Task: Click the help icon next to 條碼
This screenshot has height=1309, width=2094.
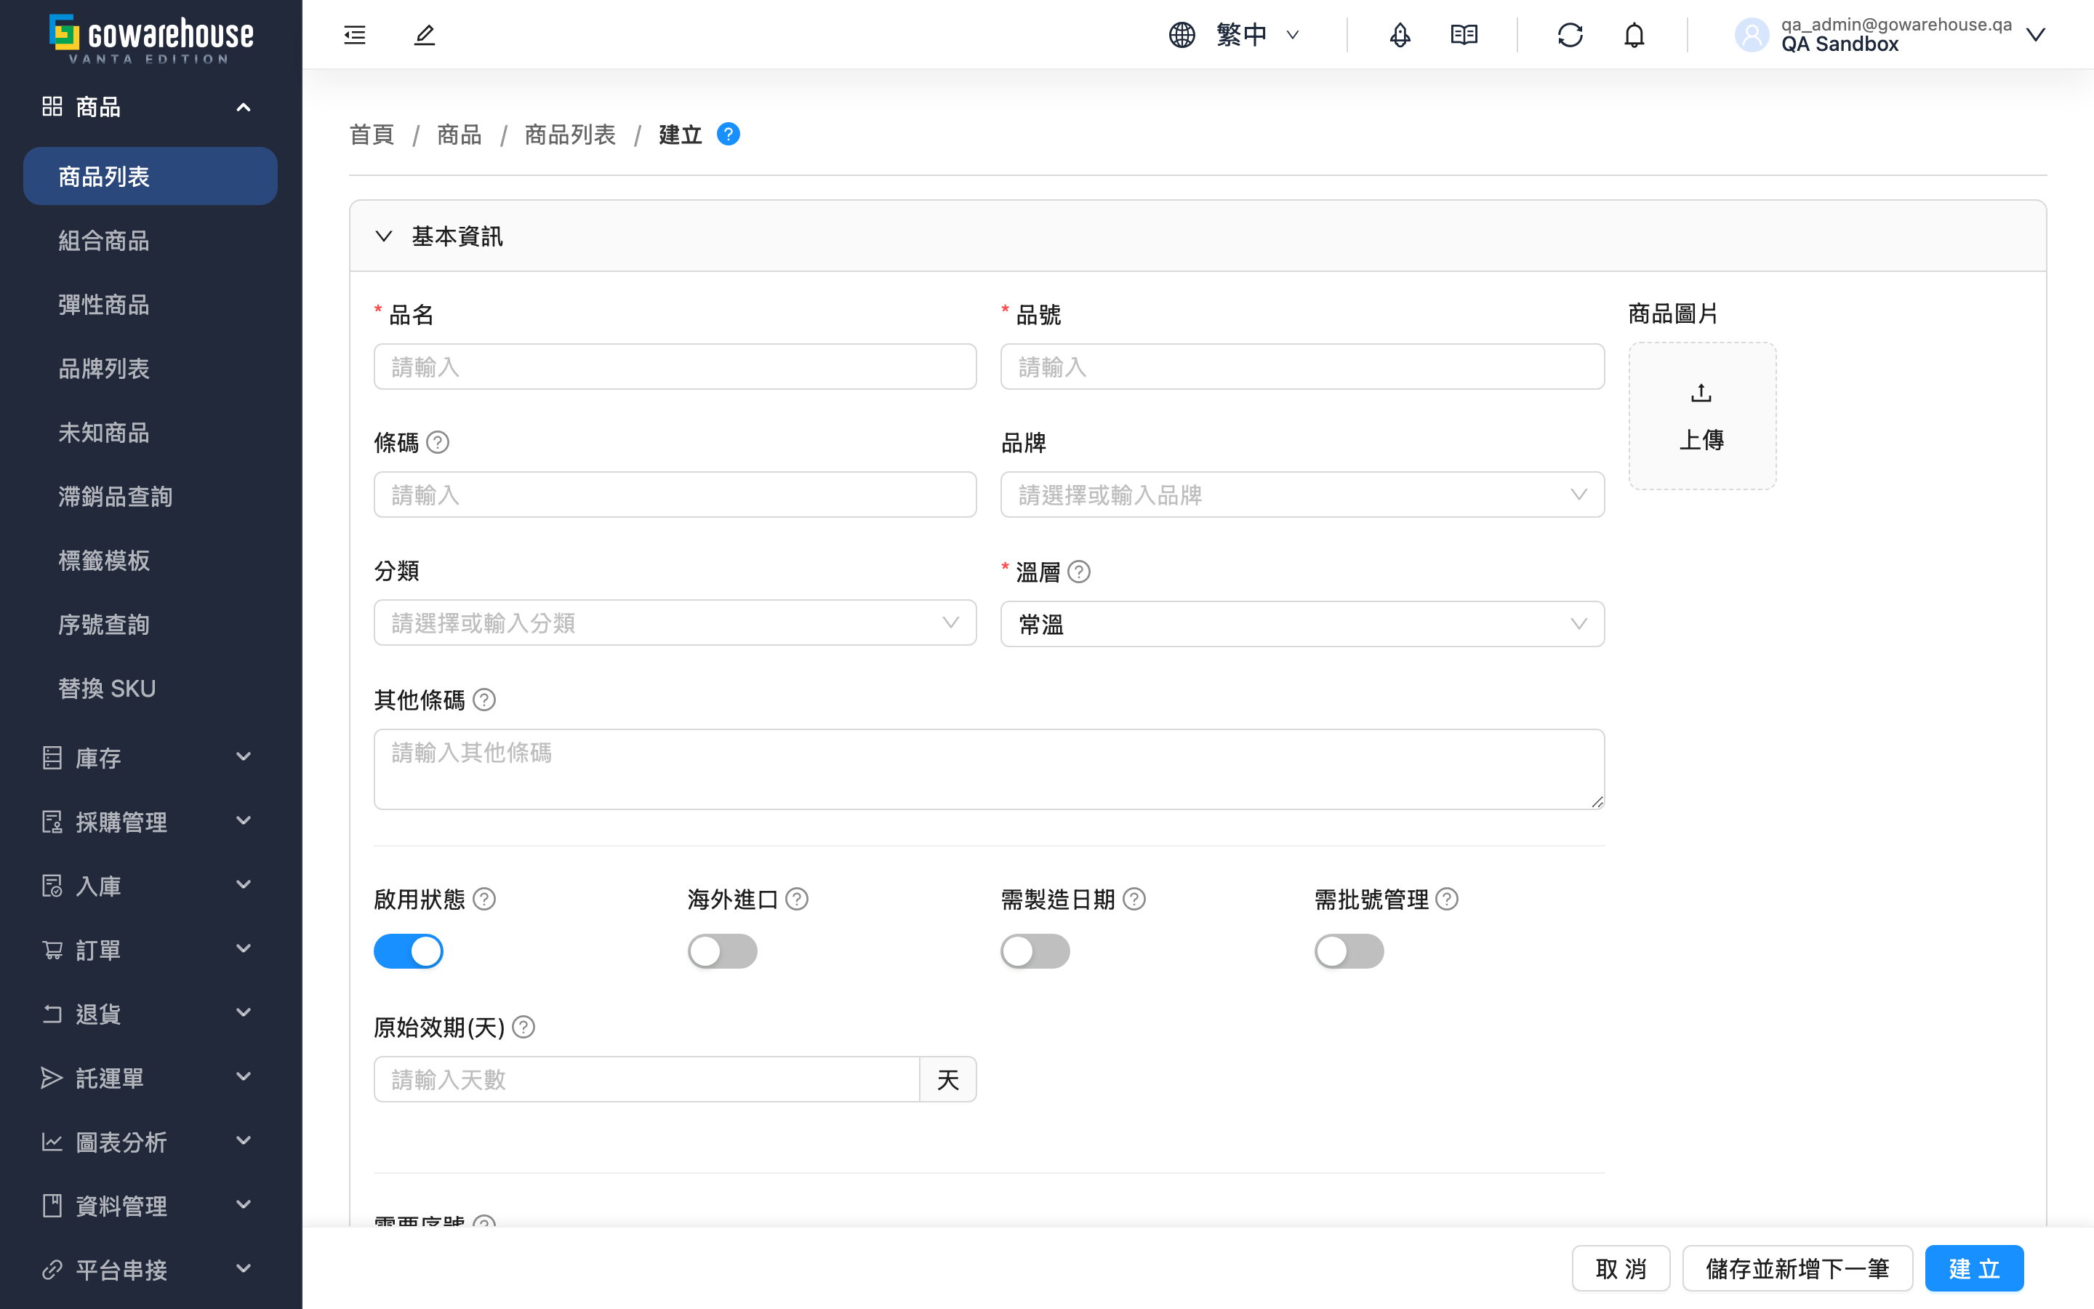Action: point(438,442)
